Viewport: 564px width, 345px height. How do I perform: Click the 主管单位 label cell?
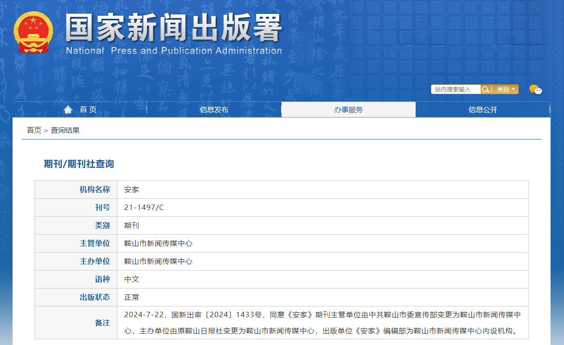point(76,243)
